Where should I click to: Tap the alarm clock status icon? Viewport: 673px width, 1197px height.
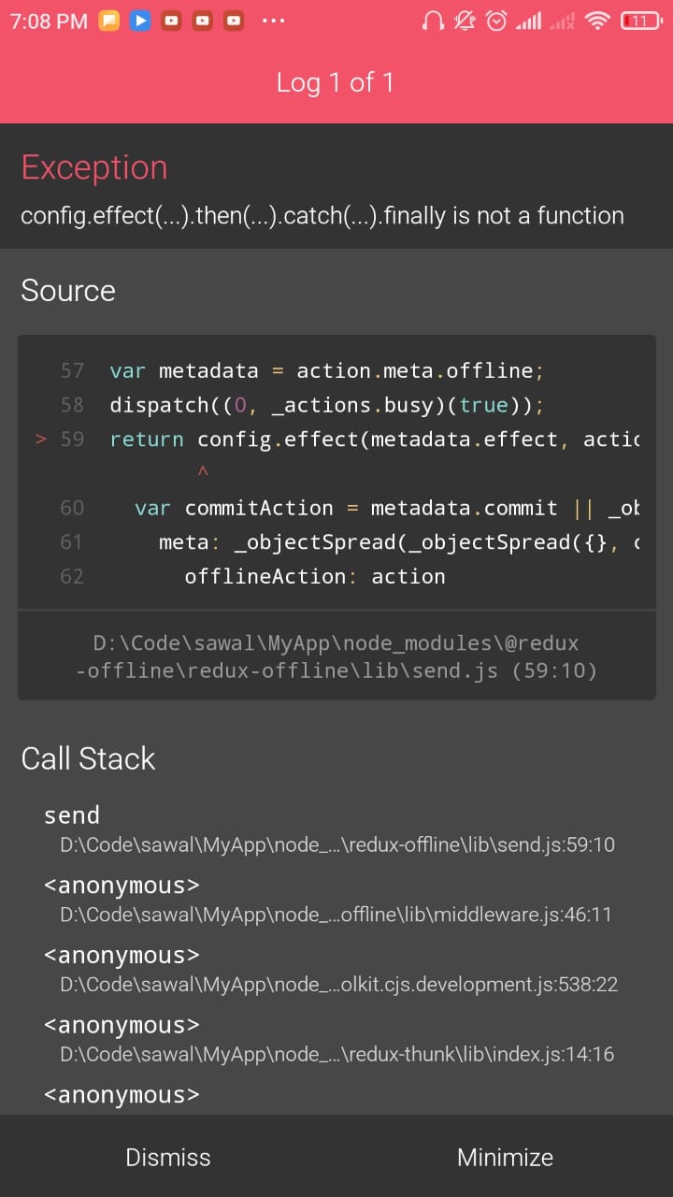tap(496, 20)
